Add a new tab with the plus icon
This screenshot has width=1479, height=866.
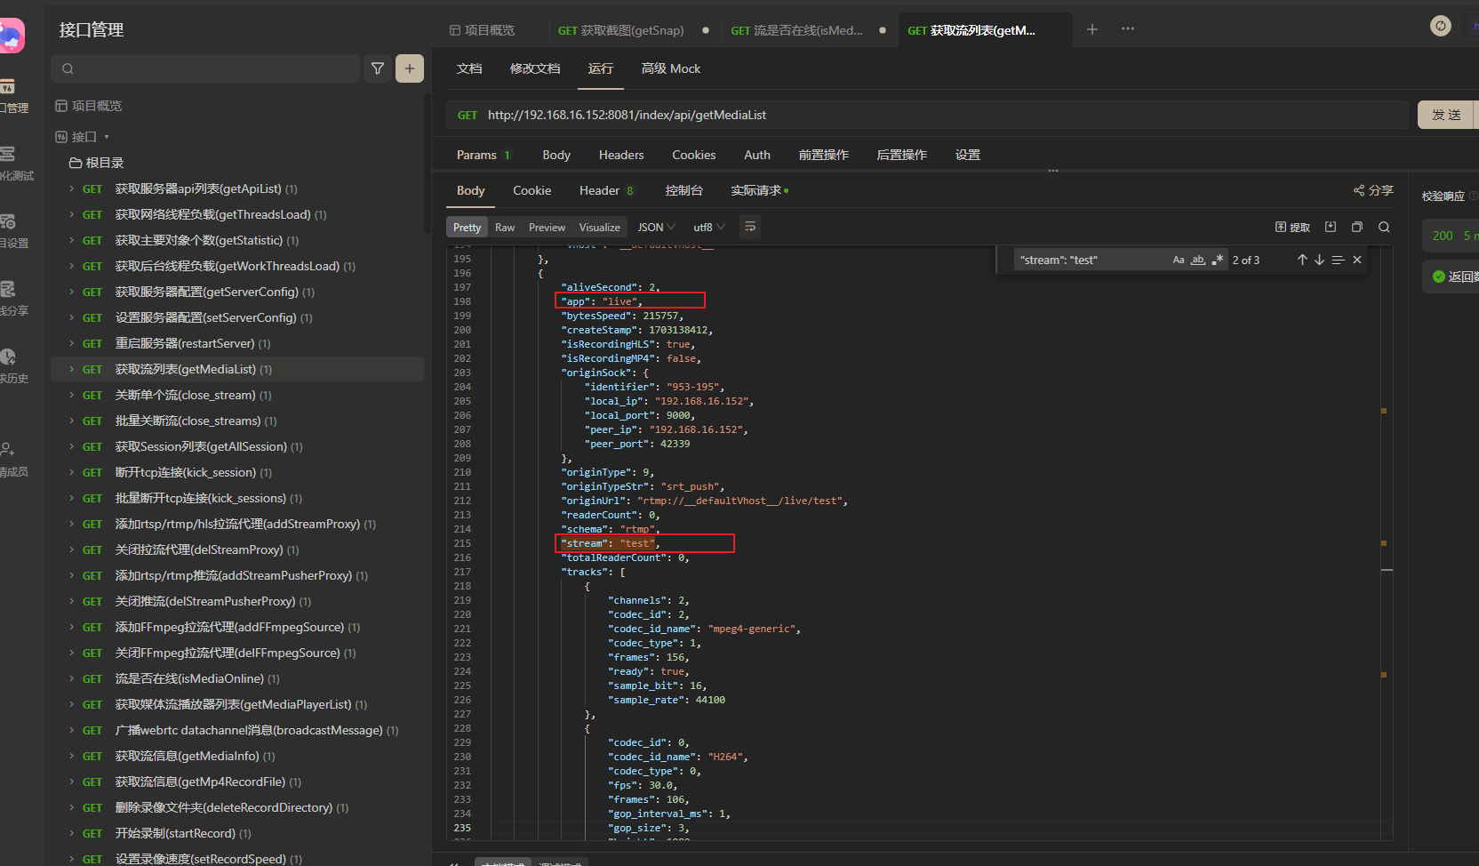(1092, 29)
